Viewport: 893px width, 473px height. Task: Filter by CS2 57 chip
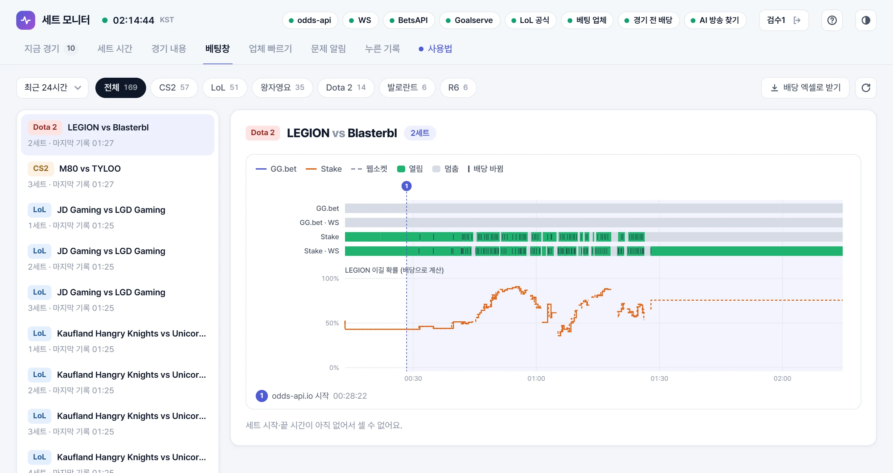coord(174,88)
